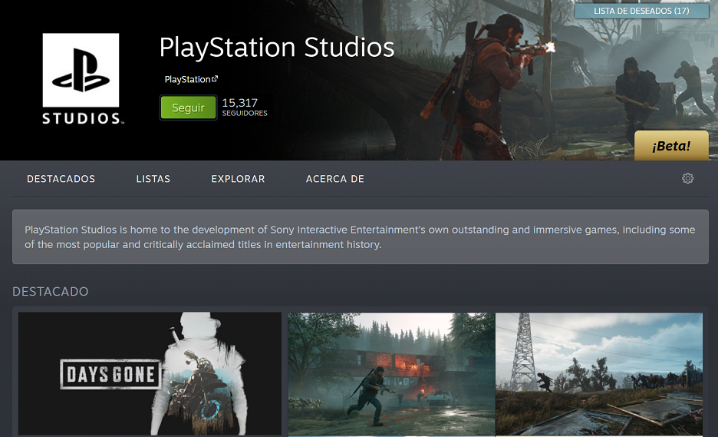718x437 pixels.
Task: Open the Days Gone capsule image
Action: (150, 374)
